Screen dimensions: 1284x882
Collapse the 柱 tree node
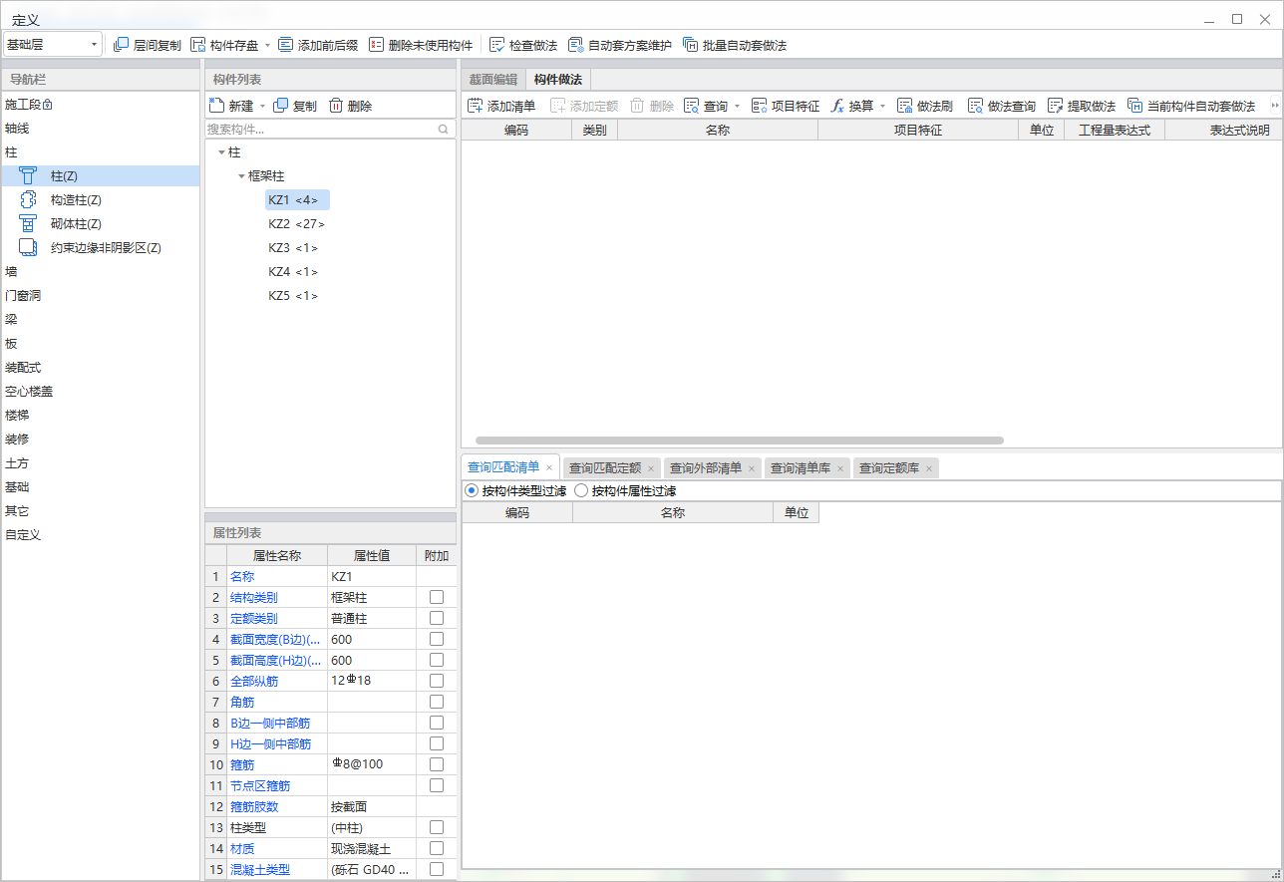click(221, 152)
